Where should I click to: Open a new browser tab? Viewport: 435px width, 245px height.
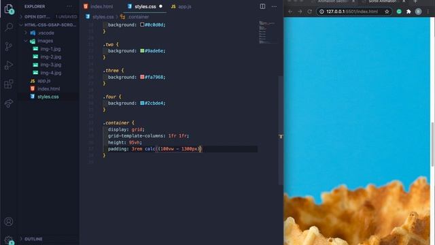(x=415, y=1)
